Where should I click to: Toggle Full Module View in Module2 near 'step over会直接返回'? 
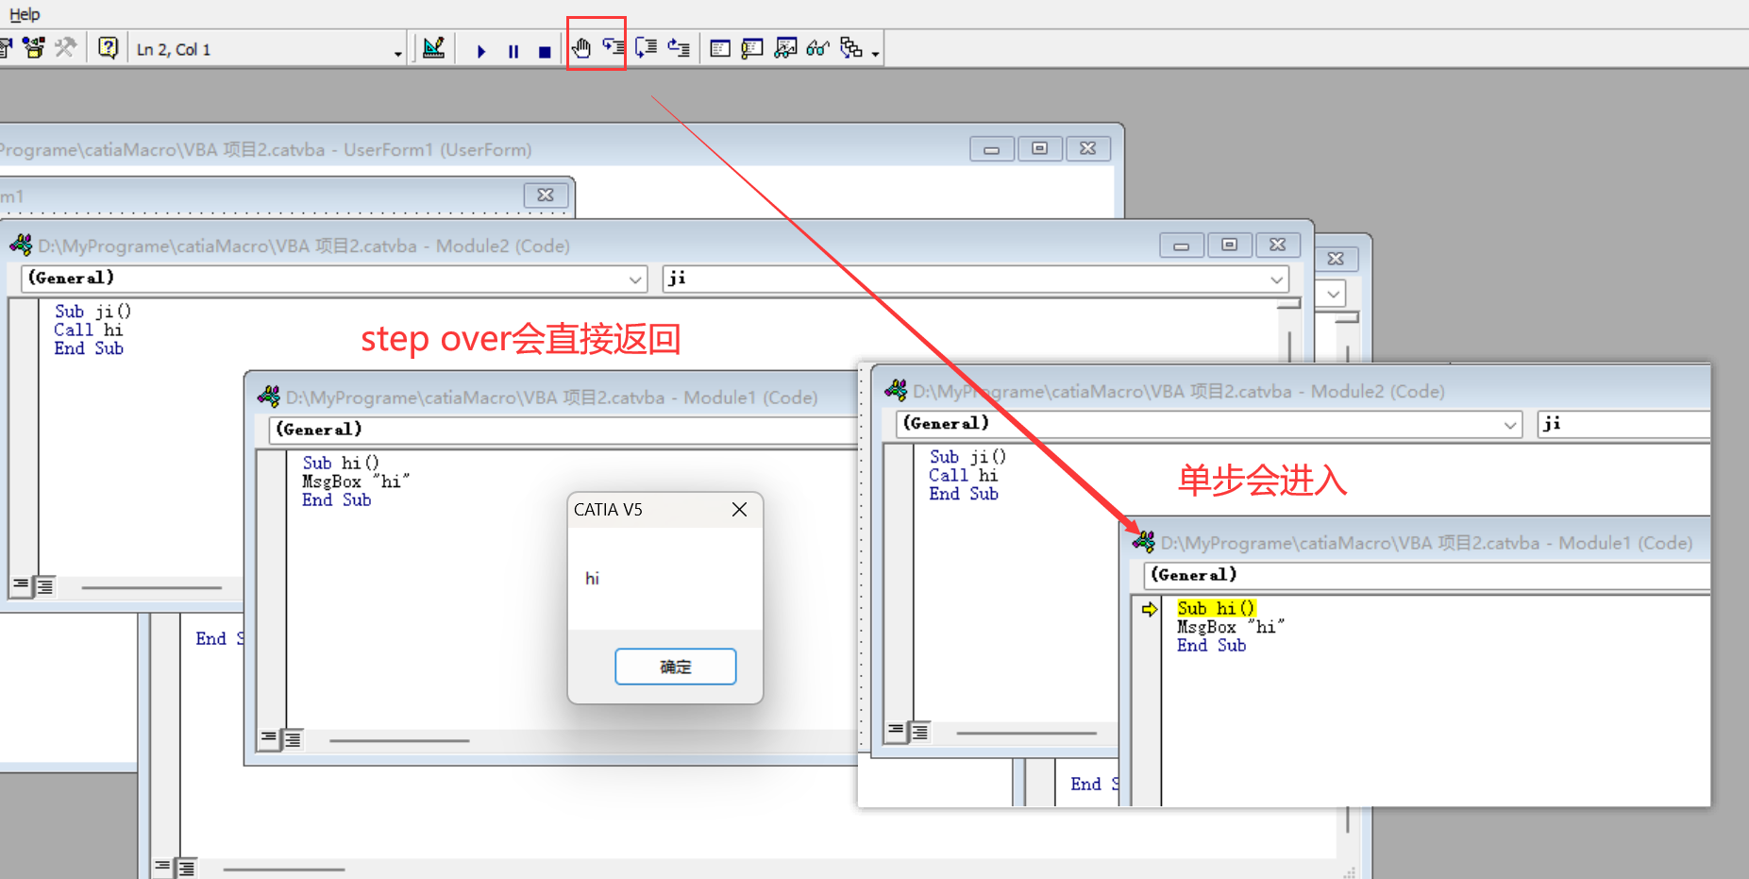coord(44,586)
